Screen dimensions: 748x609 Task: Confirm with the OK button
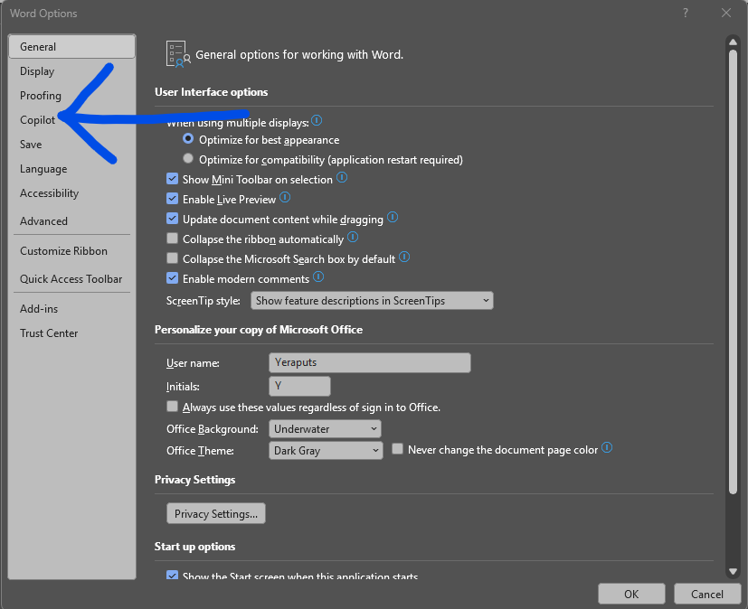click(x=631, y=594)
